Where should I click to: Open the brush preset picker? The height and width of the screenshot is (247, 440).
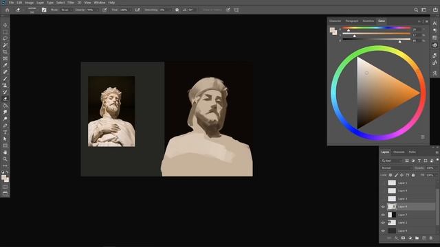coord(32,10)
